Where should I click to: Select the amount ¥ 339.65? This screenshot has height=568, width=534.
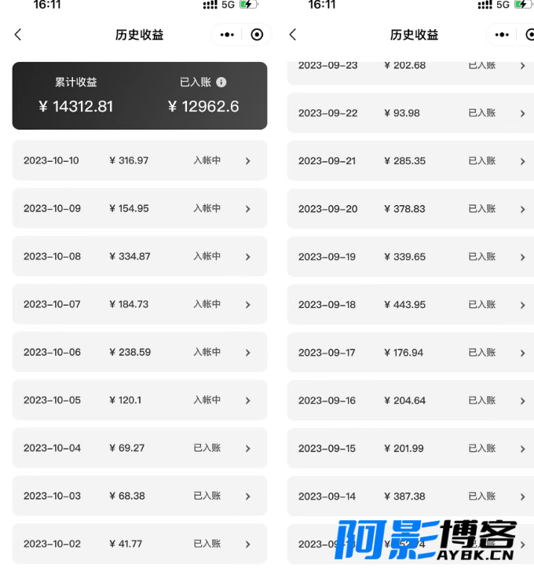pos(404,257)
